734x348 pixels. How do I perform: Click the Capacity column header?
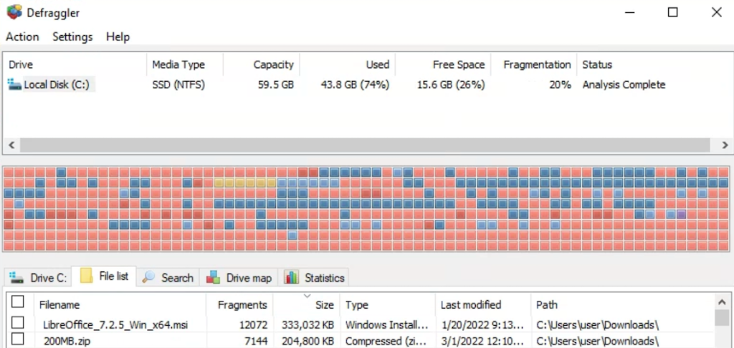tap(261, 64)
